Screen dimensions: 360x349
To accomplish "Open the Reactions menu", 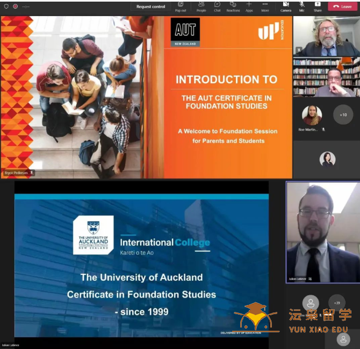I will pyautogui.click(x=233, y=6).
